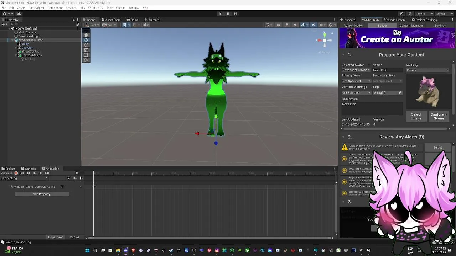Select SnootContact in Hierarchy

click(x=31, y=52)
